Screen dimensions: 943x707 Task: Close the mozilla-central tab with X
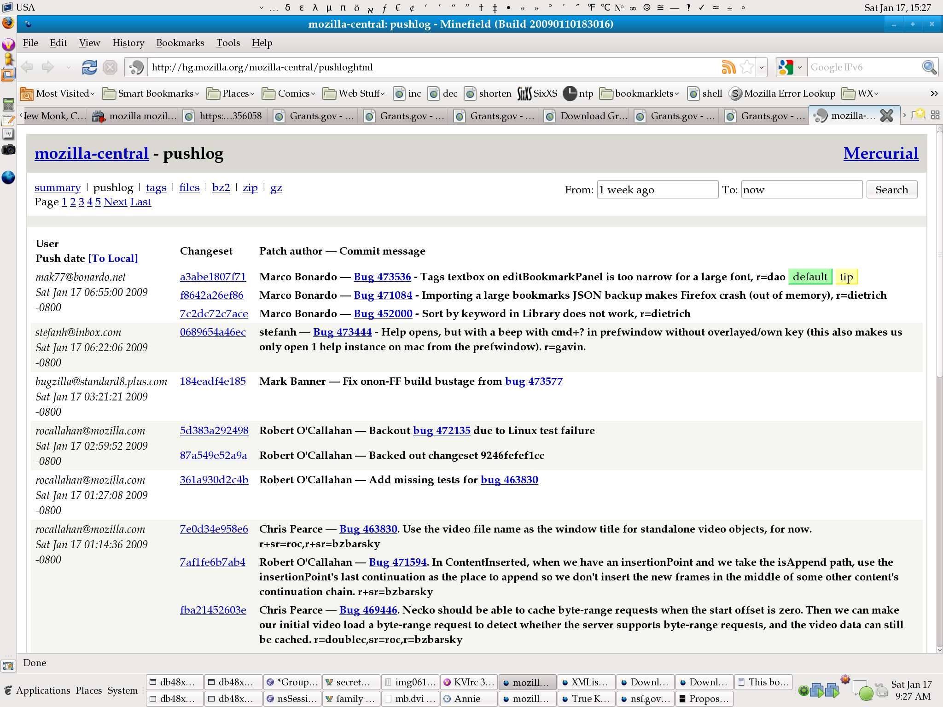pos(886,116)
